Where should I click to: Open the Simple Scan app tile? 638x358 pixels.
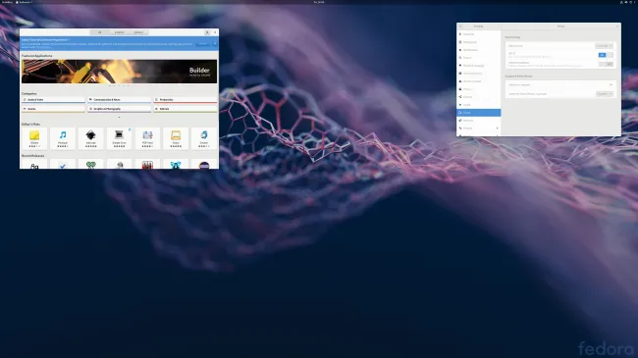coord(119,138)
